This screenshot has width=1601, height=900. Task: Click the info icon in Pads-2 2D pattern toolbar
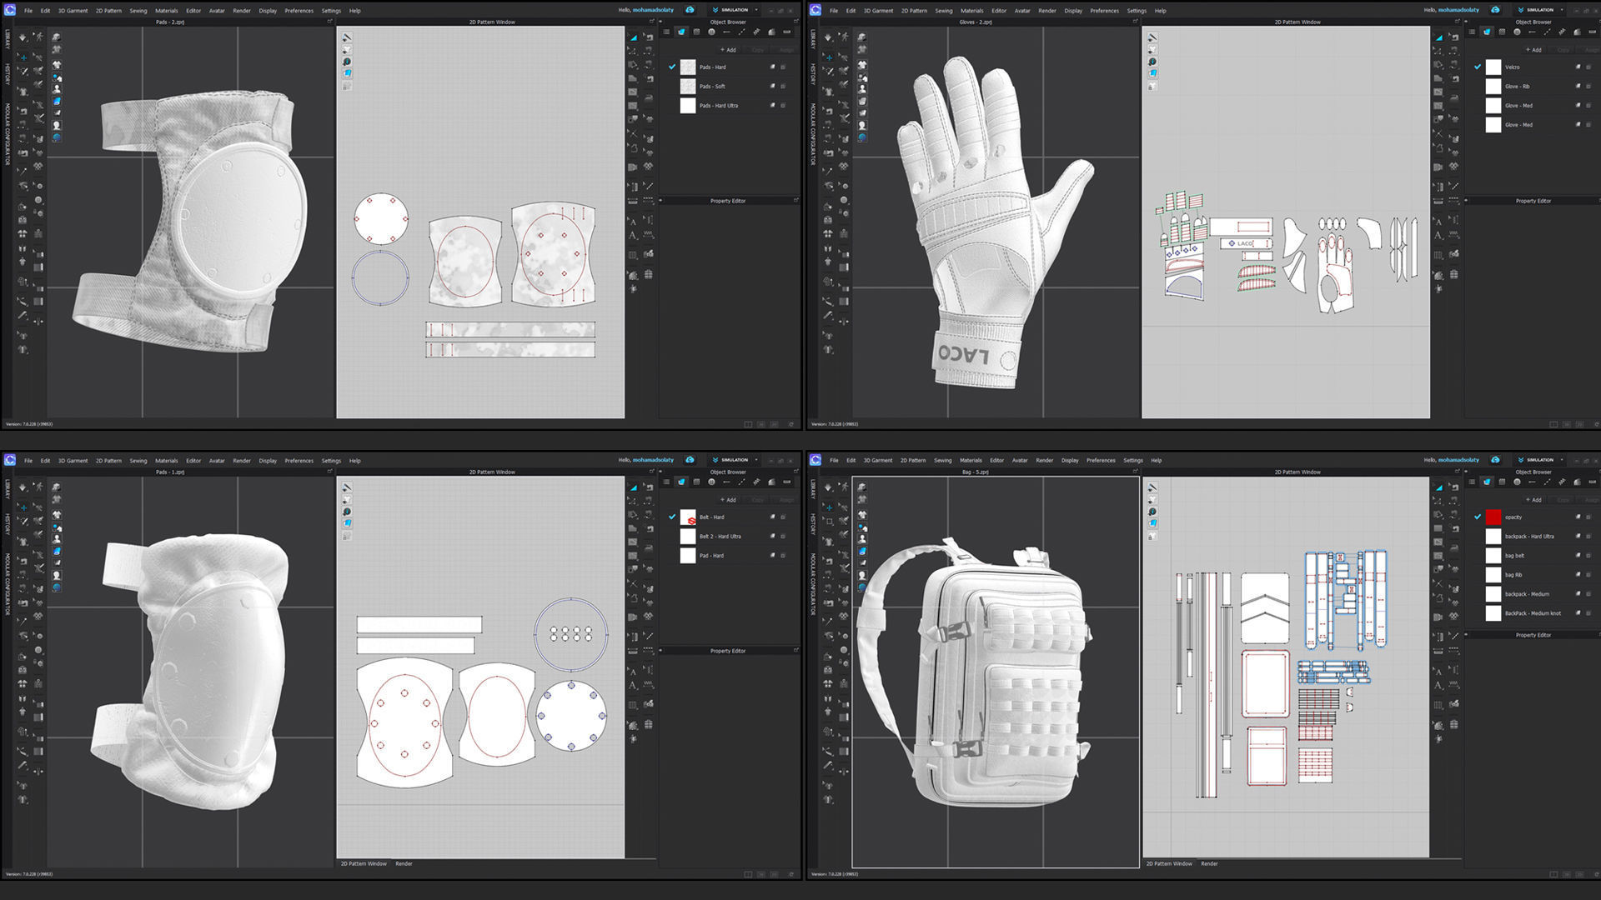coord(347,62)
